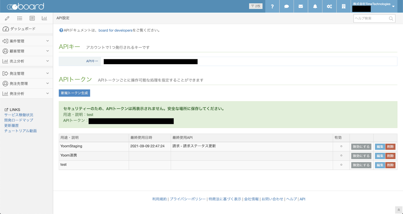Image resolution: width=403 pixels, height=214 pixels.
Task: Open help via question mark icon
Action: click(x=272, y=6)
